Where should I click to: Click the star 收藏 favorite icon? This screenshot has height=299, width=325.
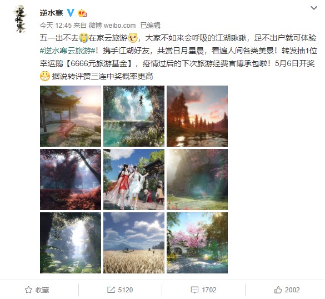[x=28, y=290]
